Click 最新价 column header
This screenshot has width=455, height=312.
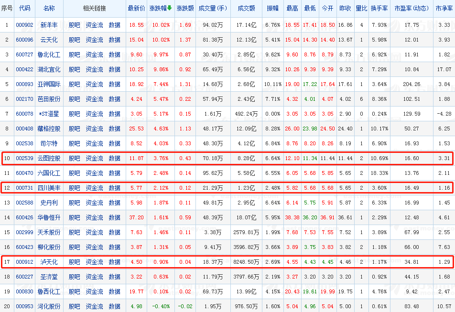(x=136, y=9)
